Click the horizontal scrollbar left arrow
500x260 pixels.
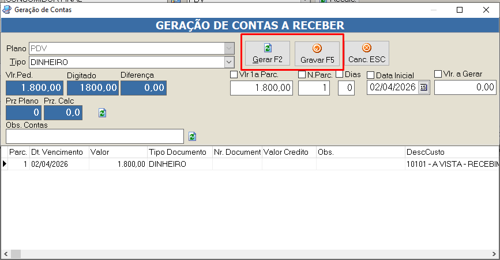(x=5, y=254)
